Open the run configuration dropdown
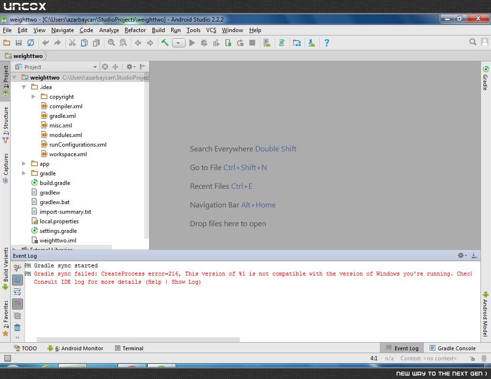 (178, 43)
